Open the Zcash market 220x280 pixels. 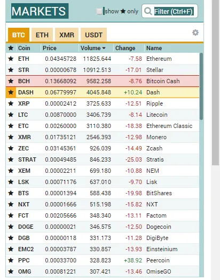point(103,148)
